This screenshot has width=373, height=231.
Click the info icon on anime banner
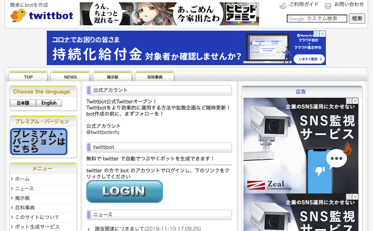point(256,5)
